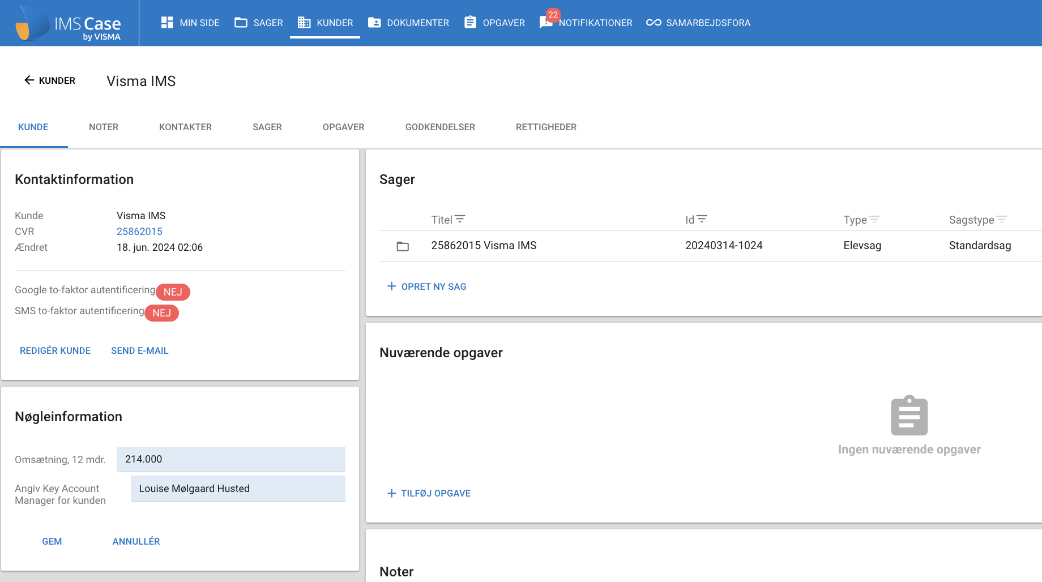
Task: Click the Titel column filter icon
Action: tap(460, 219)
